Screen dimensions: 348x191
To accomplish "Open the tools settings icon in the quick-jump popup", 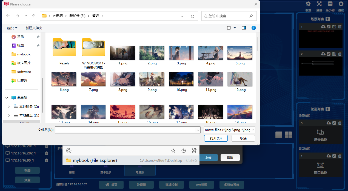I will click(x=194, y=151).
